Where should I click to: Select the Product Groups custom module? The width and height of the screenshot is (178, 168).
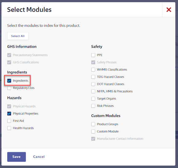[x=93, y=124]
